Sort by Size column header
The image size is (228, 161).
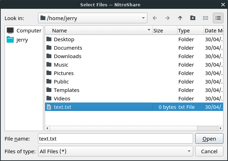click(x=165, y=31)
